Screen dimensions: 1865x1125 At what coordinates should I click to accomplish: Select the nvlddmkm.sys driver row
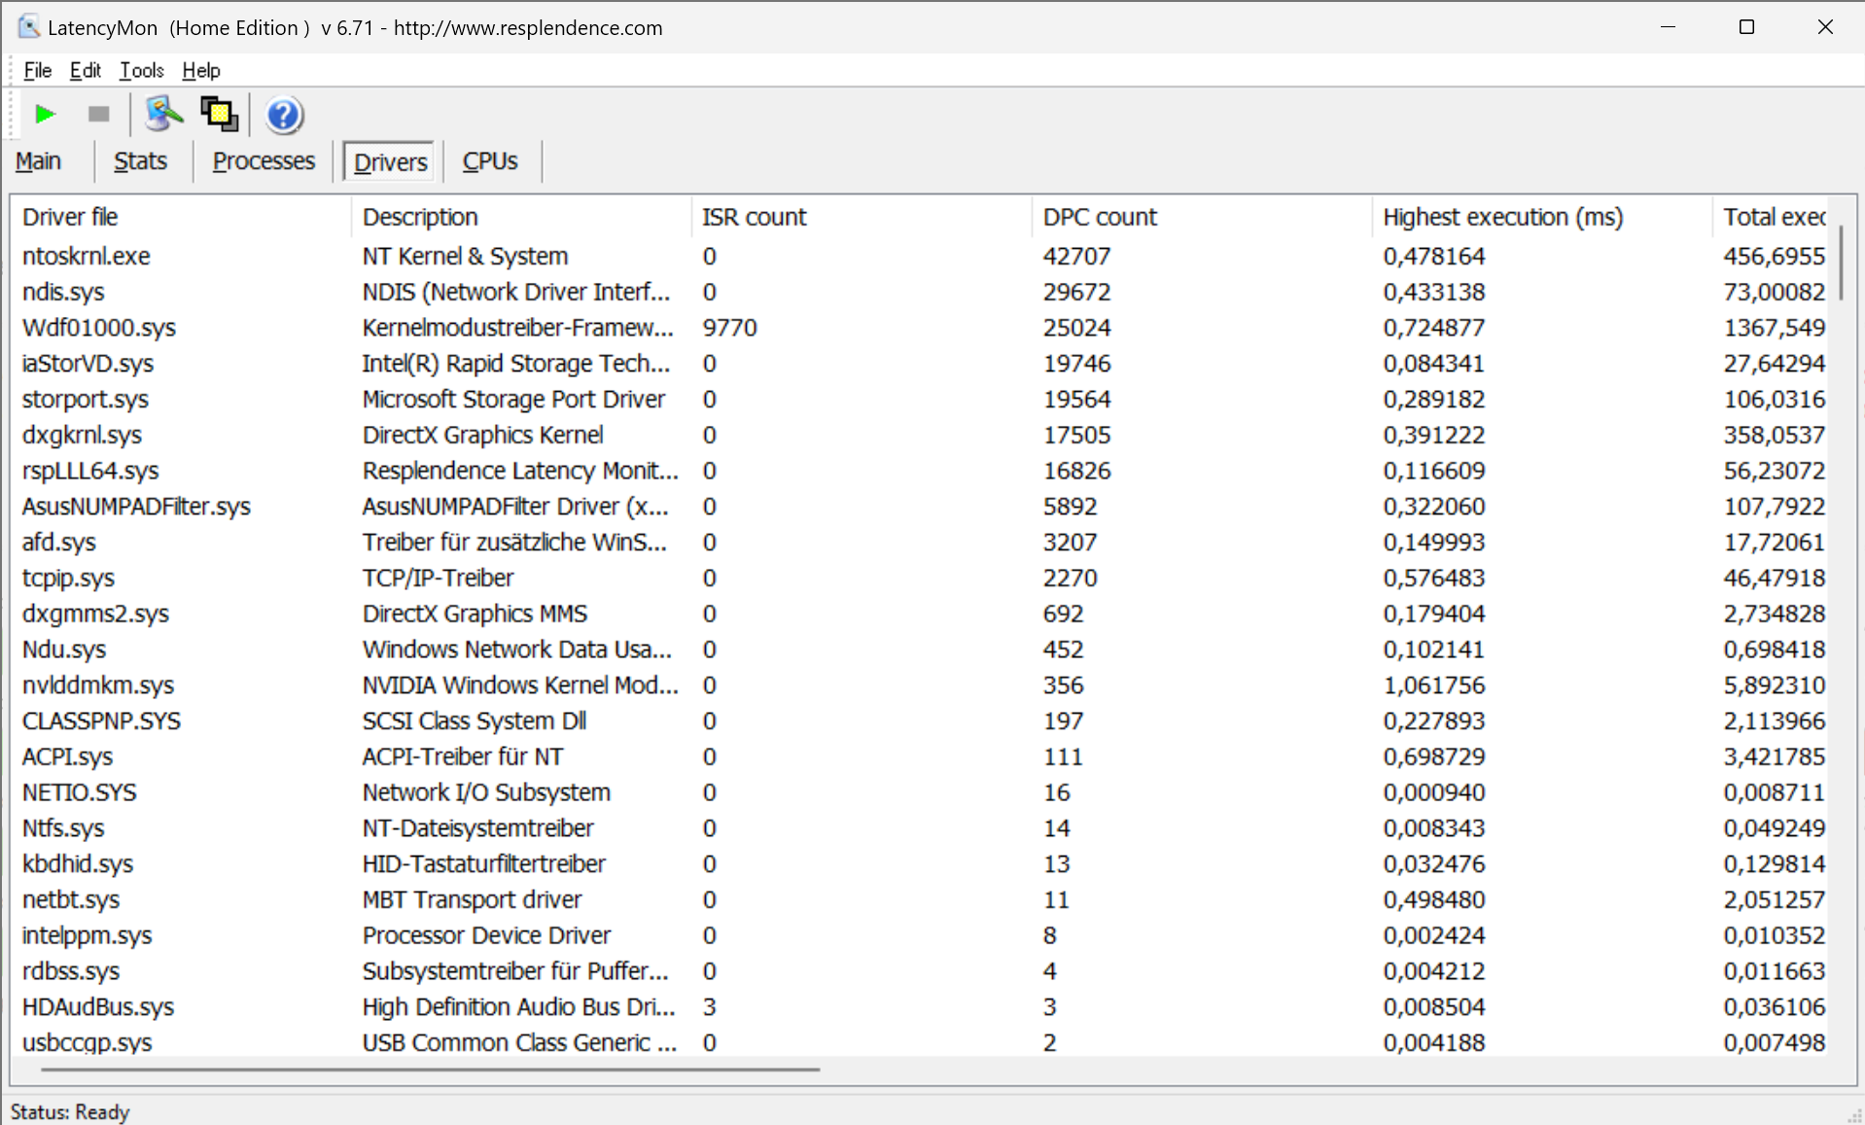coord(98,686)
